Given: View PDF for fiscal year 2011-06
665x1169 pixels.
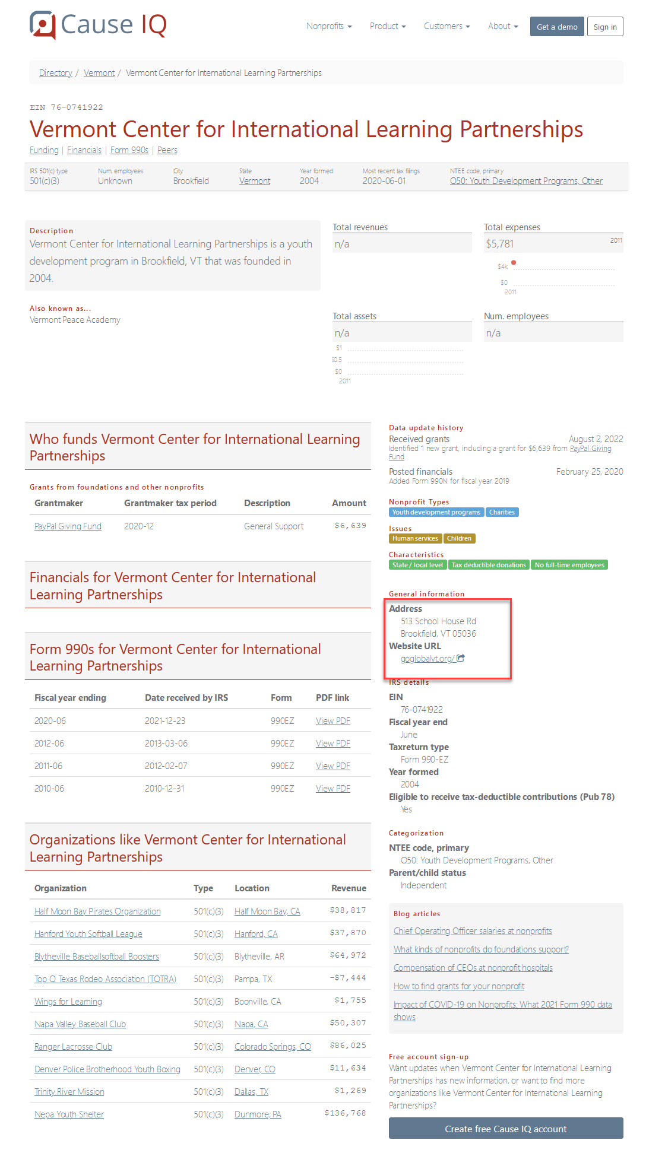Looking at the screenshot, I should pyautogui.click(x=333, y=766).
